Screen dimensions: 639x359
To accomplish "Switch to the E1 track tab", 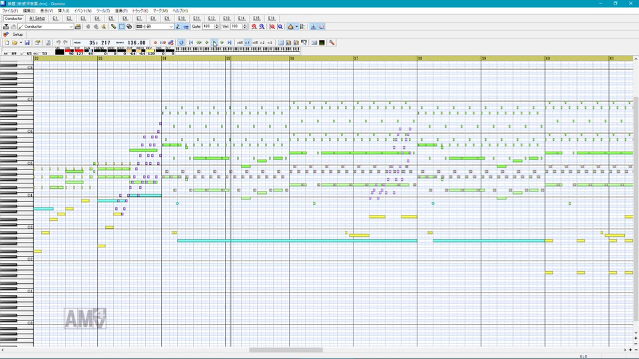I will click(x=55, y=19).
